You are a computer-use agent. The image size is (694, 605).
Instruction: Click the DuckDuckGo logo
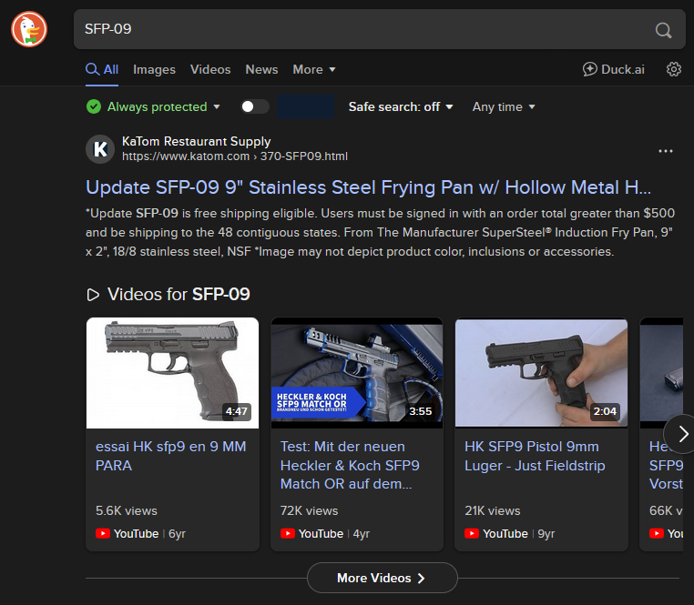tap(29, 29)
